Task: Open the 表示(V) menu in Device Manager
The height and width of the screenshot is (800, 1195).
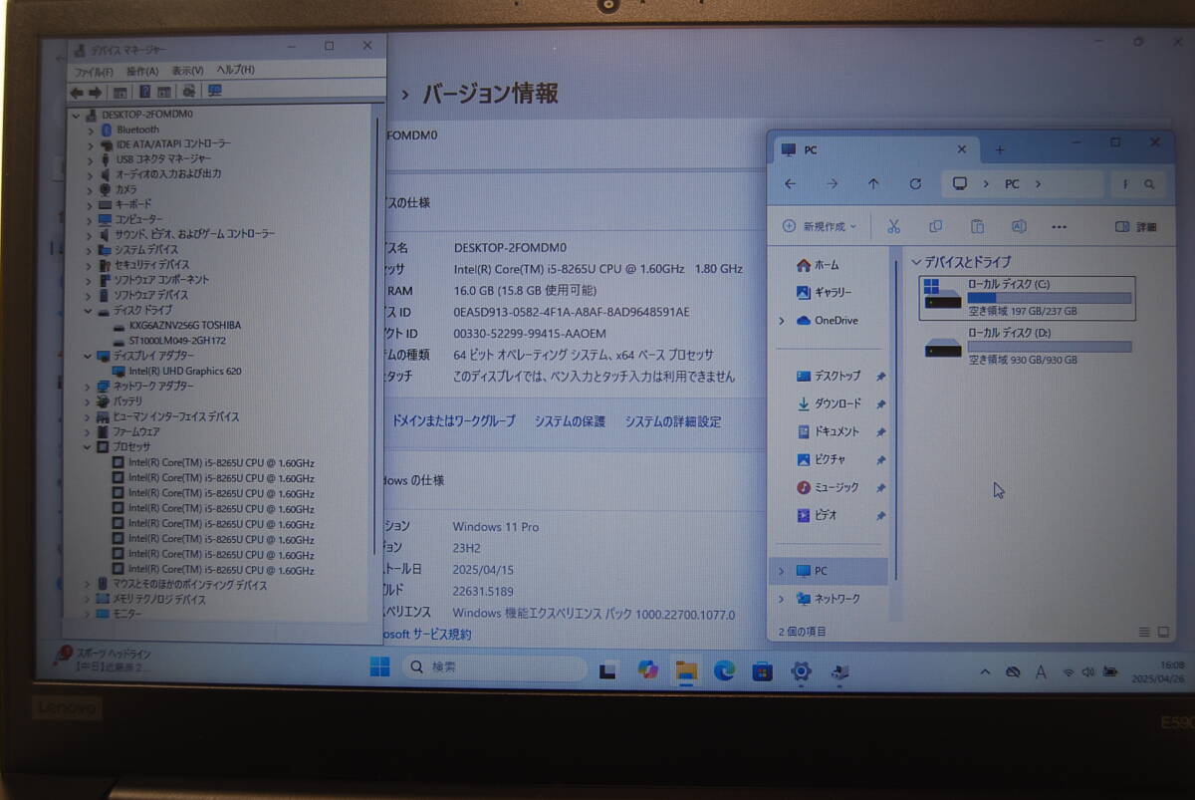Action: [187, 71]
